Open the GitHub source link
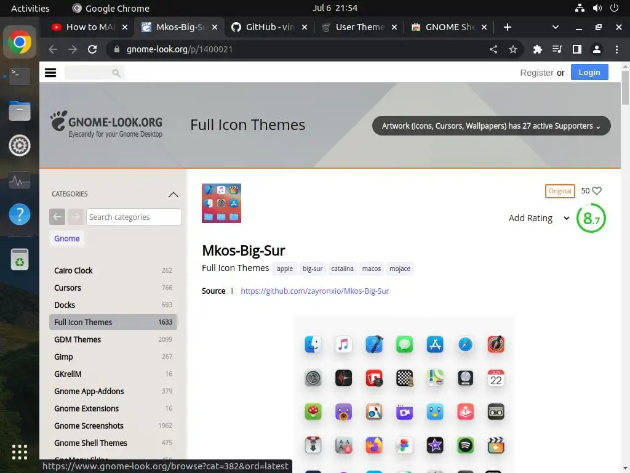 314,291
